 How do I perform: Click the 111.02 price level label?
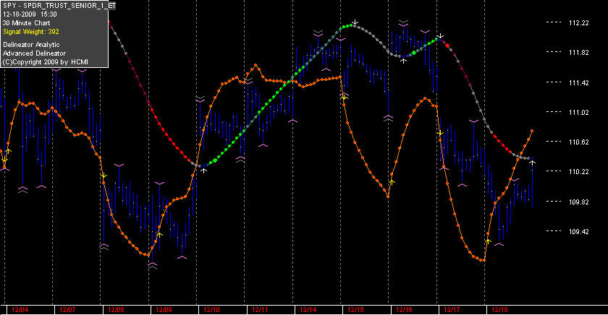[x=578, y=112]
